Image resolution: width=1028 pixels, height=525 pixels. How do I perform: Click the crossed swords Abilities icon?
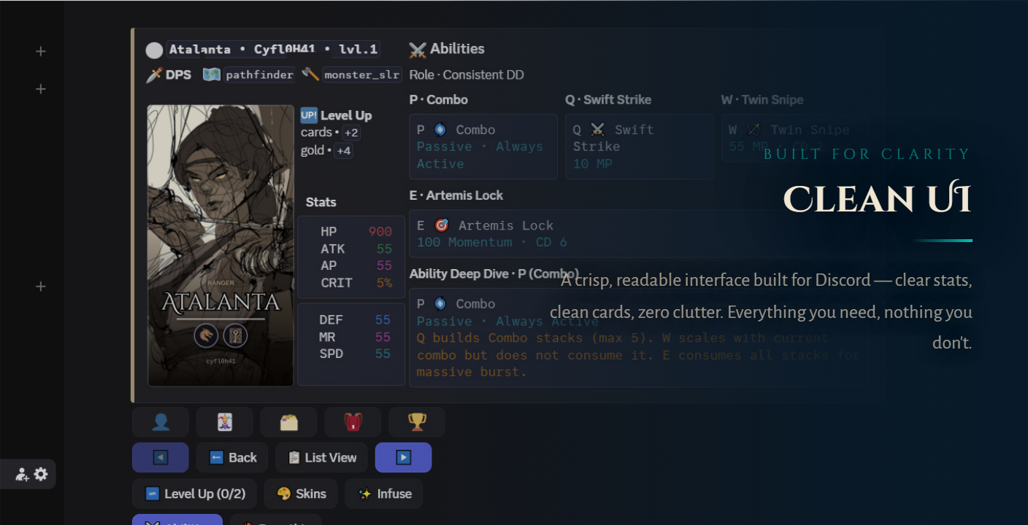[418, 50]
